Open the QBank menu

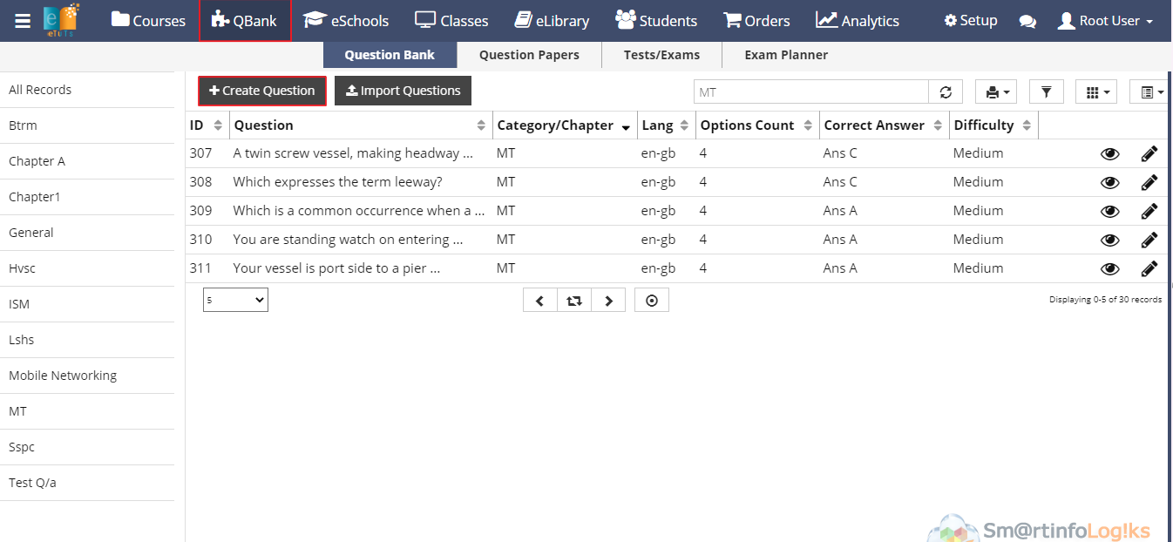click(245, 21)
